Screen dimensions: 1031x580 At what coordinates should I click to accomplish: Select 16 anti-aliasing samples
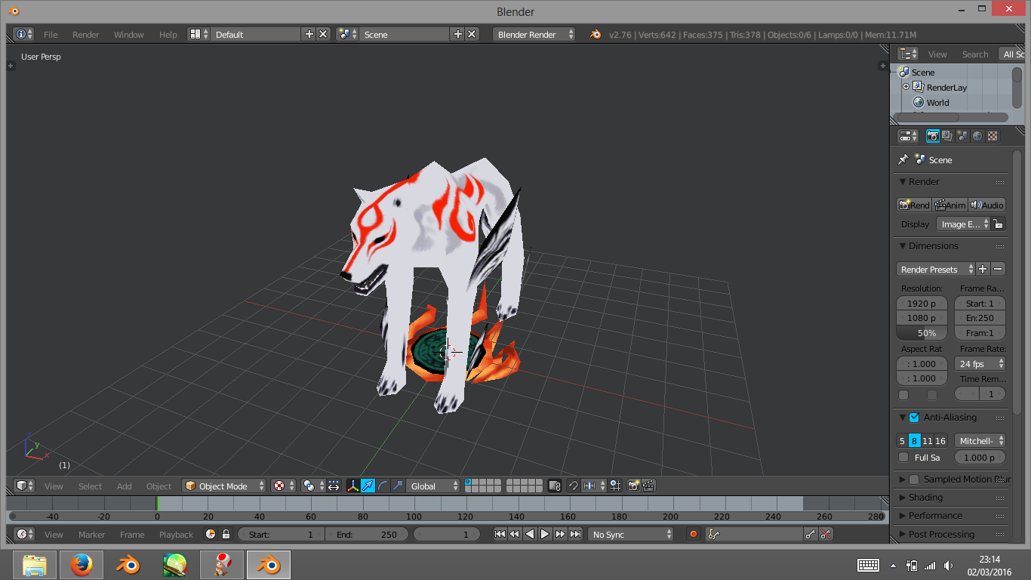(x=940, y=440)
